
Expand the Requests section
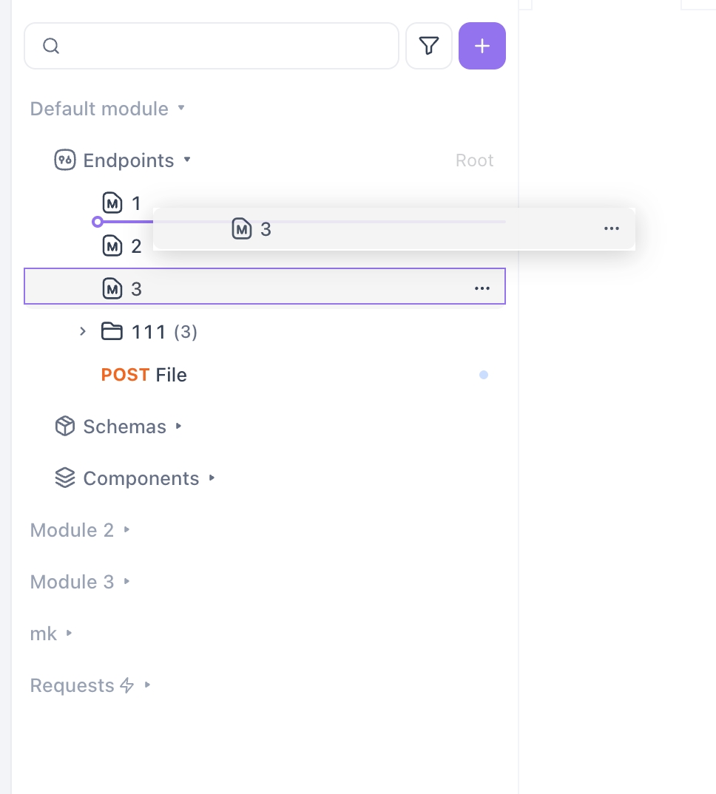click(x=148, y=685)
